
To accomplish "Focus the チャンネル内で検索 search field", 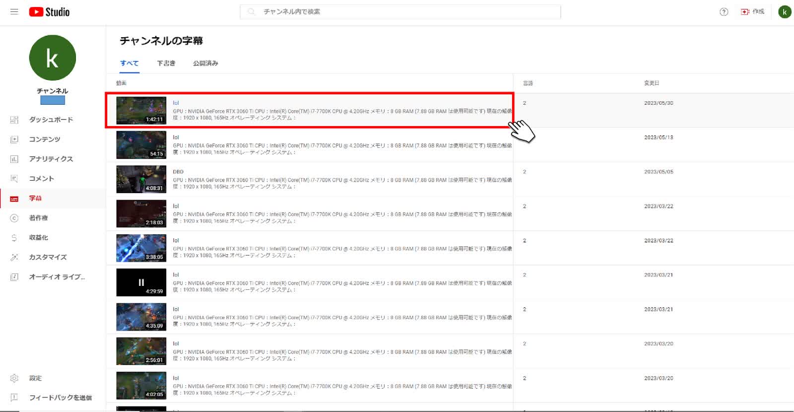I will pyautogui.click(x=400, y=11).
